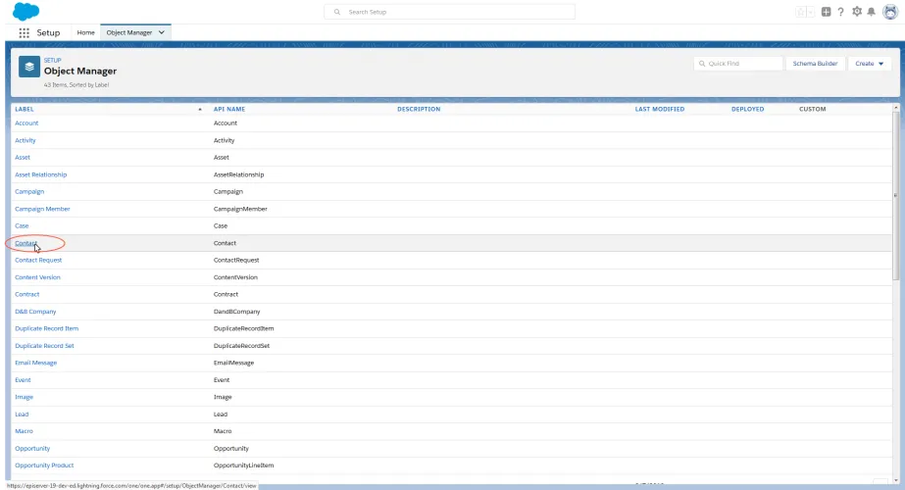Open Content Version object
Image resolution: width=905 pixels, height=490 pixels.
pyautogui.click(x=37, y=277)
